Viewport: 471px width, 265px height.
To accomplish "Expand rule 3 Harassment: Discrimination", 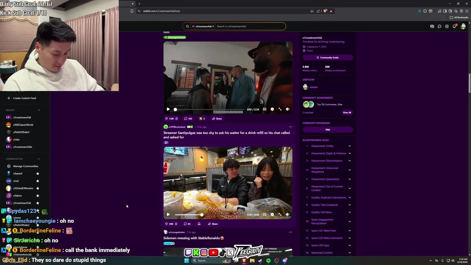I will [350, 161].
